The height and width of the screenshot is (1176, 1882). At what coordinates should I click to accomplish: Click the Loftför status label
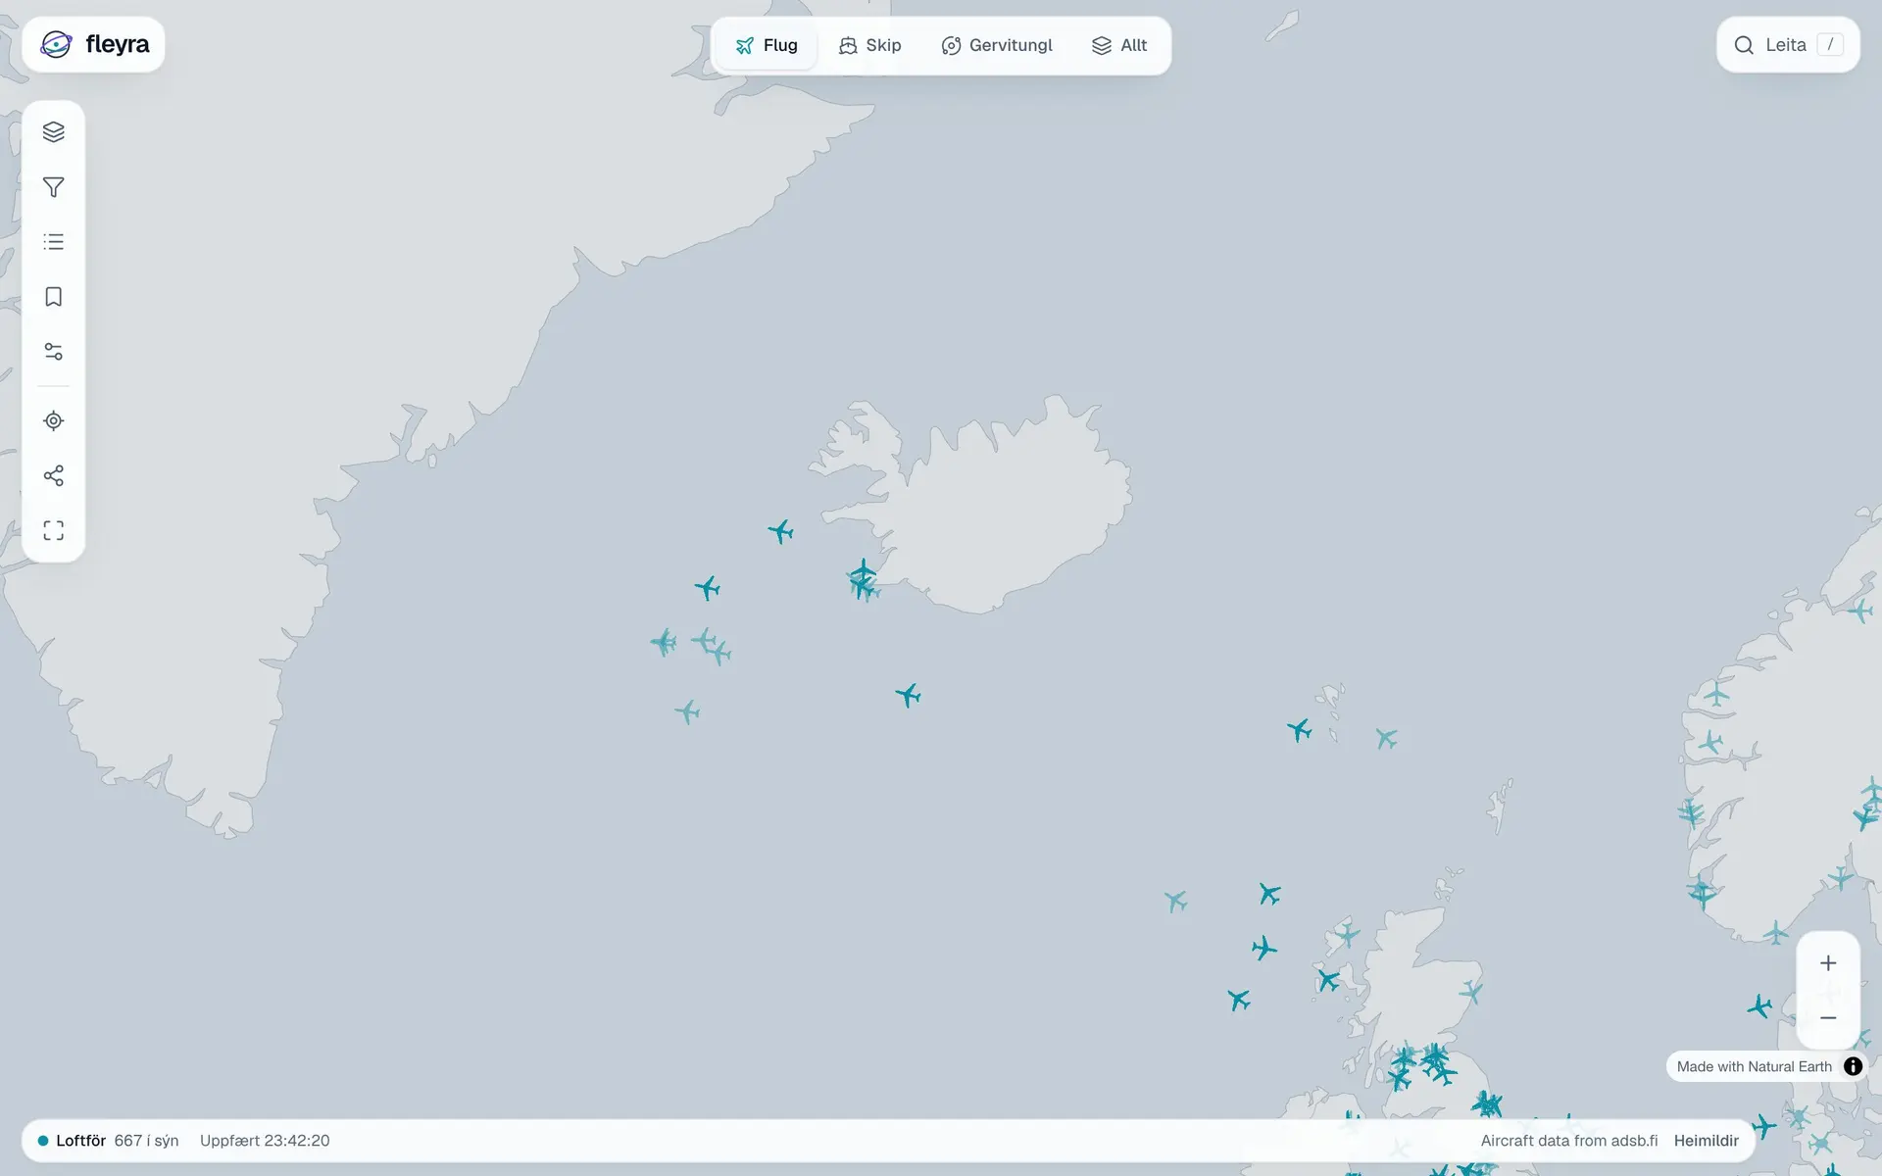click(x=80, y=1141)
